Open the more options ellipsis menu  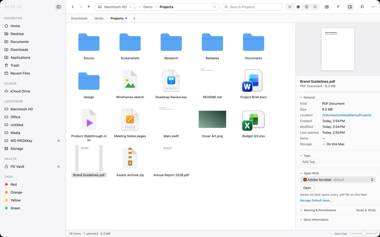point(373,7)
